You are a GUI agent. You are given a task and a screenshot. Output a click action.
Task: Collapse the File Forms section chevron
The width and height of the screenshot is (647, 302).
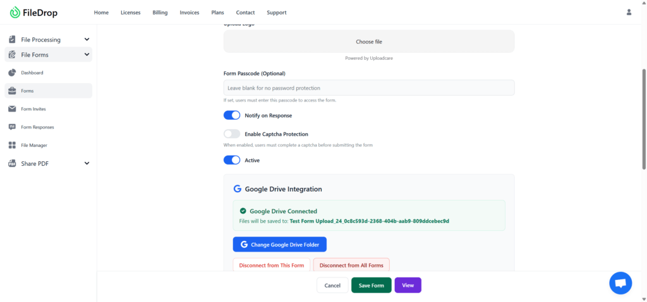[x=87, y=55]
